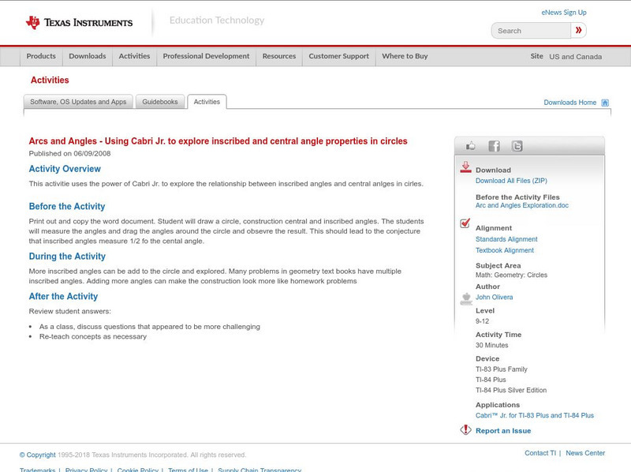
Task: Open the Standards Alignment link
Action: [x=506, y=239]
